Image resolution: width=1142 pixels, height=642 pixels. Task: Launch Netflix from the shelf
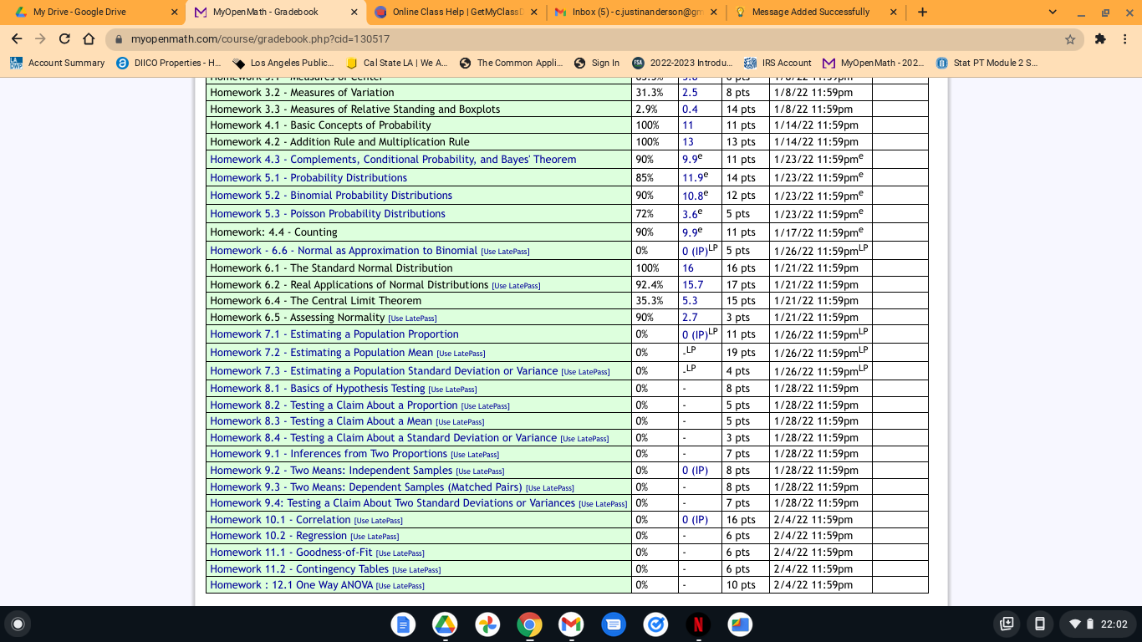(698, 624)
